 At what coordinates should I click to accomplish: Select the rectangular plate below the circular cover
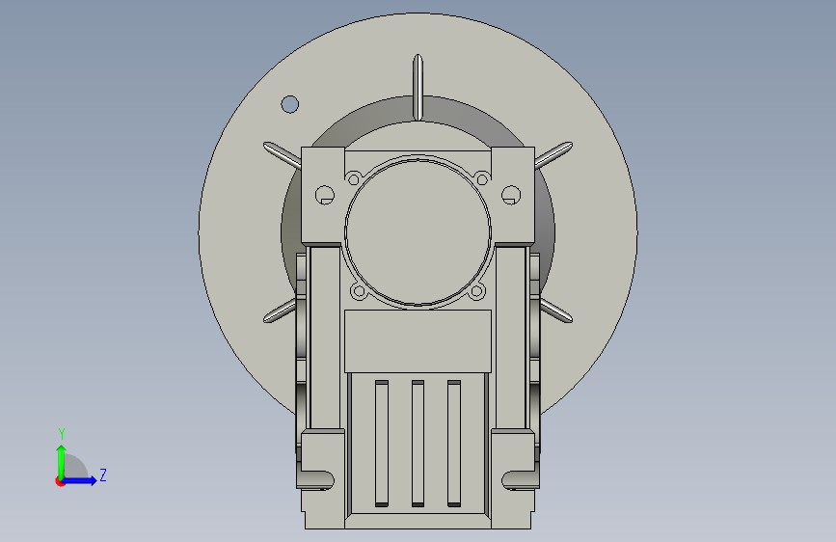[x=418, y=340]
